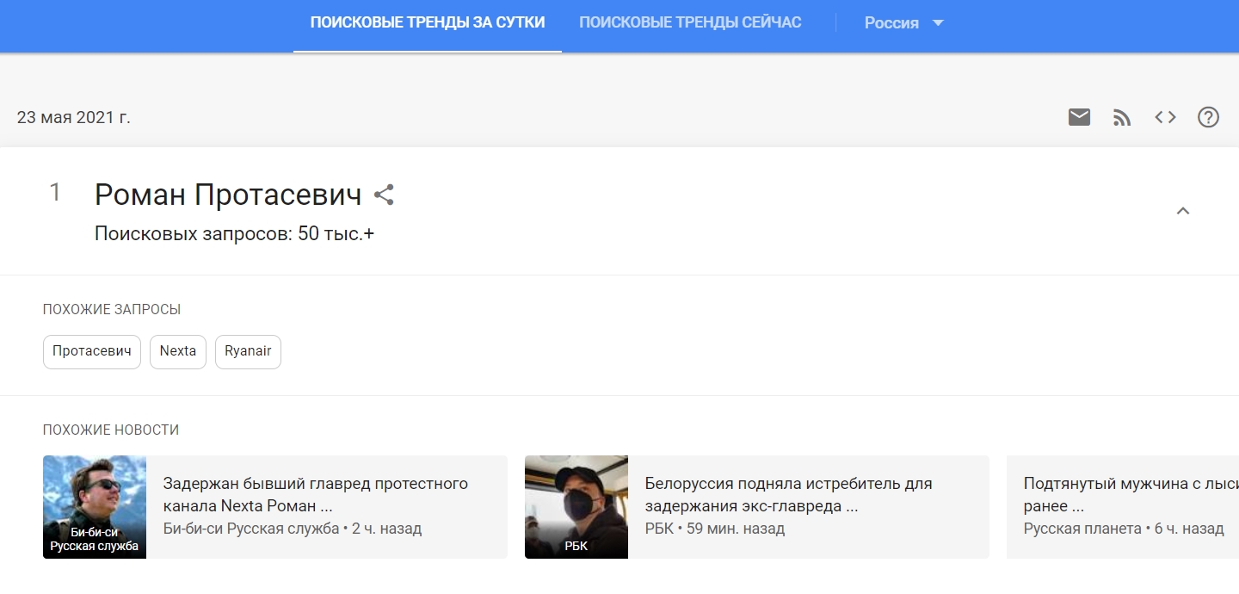Switch to Поисковые тренды сейчас tab

pos(690,23)
